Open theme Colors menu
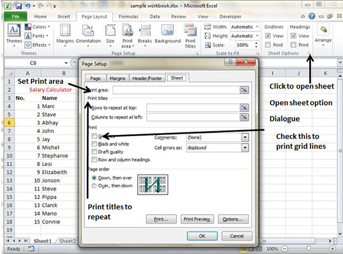Screen dimensions: 343x254 pyautogui.click(x=37, y=27)
